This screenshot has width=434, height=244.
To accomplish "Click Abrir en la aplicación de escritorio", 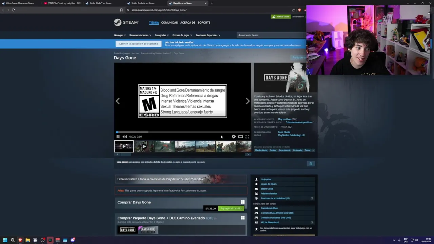I will click(x=138, y=44).
